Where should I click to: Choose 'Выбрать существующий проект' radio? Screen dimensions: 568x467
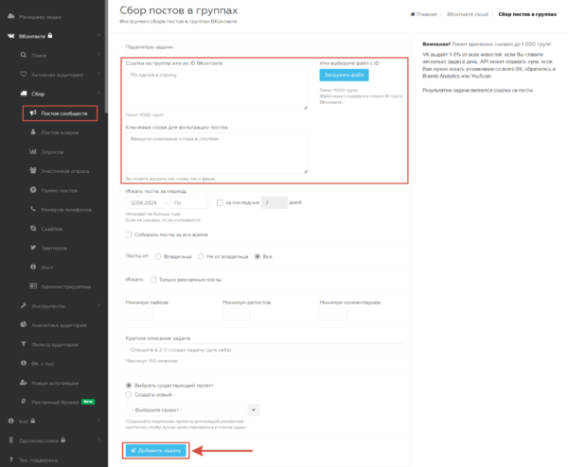pos(128,386)
